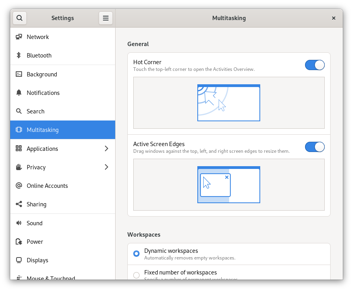Click the Hot Corner label text

[147, 62]
